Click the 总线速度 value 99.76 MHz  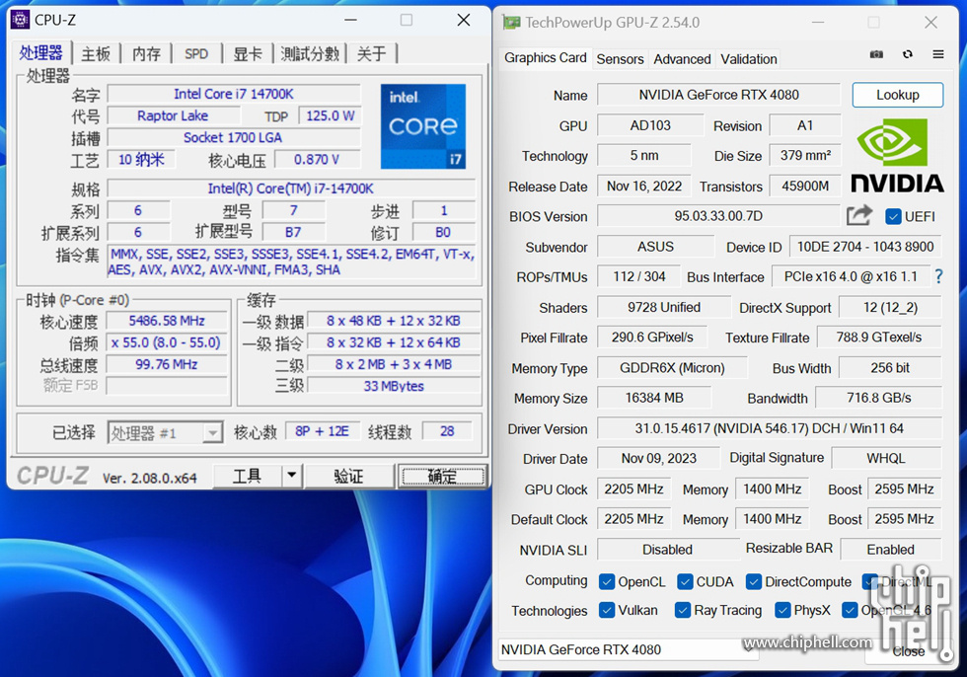[167, 364]
